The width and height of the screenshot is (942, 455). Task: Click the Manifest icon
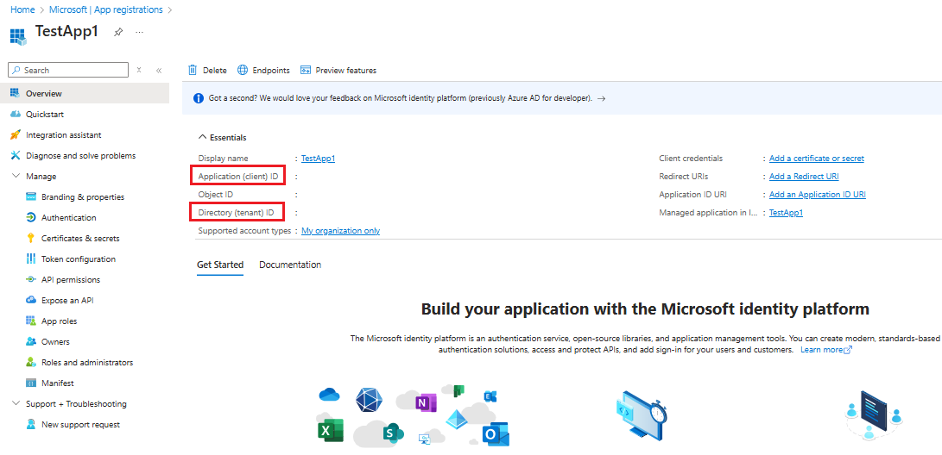tap(31, 383)
